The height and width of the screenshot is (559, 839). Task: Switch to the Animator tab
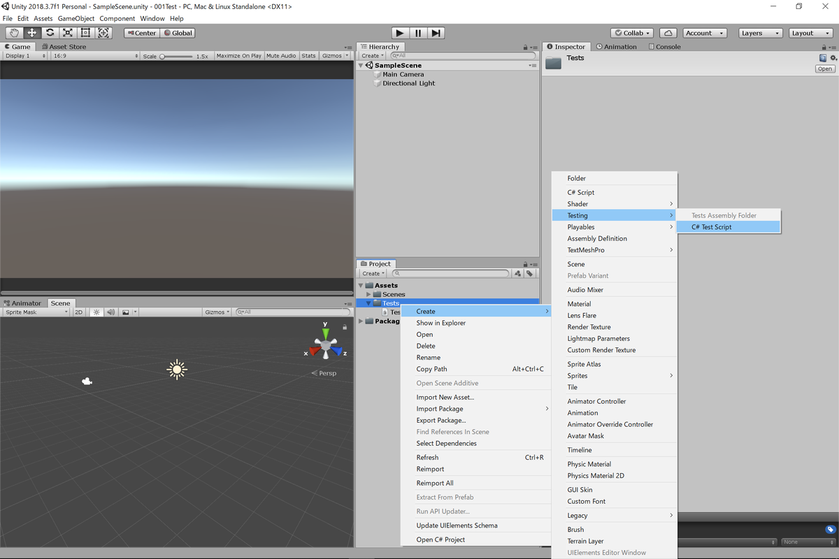pos(23,303)
